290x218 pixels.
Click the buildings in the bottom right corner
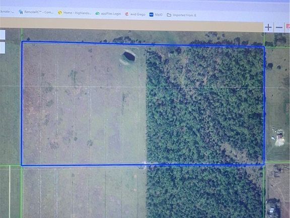pyautogui.click(x=274, y=207)
